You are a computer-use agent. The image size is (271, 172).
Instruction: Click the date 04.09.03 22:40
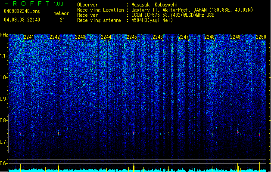click(x=22, y=20)
